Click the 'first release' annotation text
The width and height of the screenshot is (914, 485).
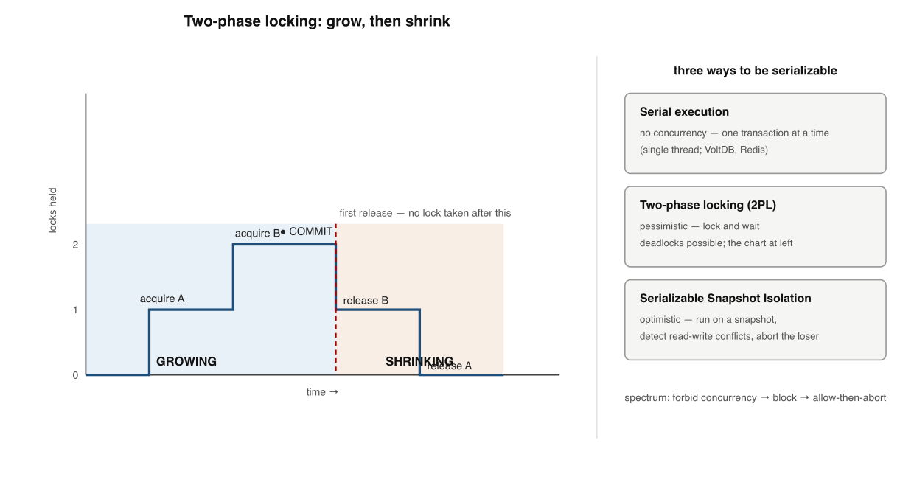(425, 213)
